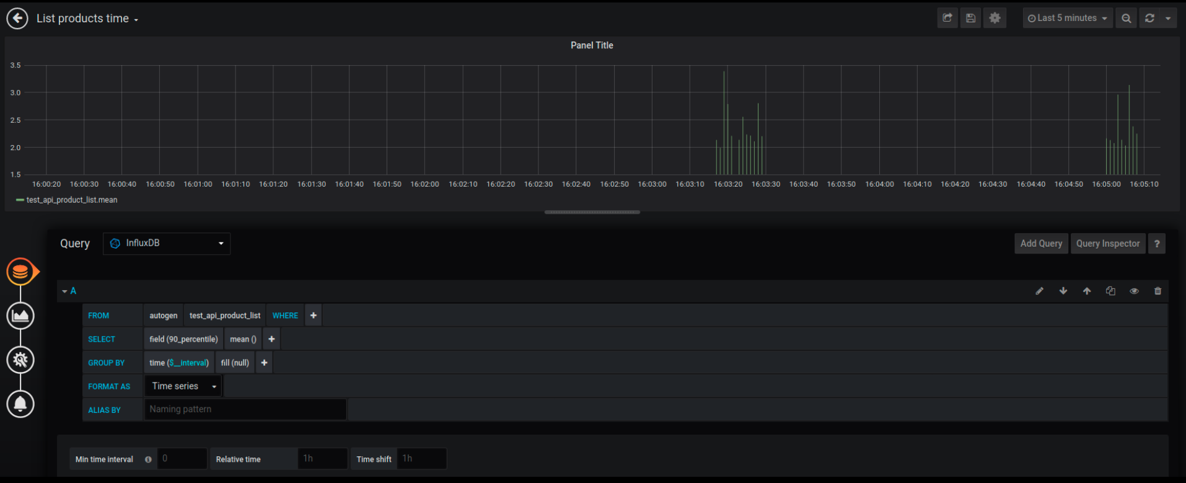1186x483 pixels.
Task: Select the Queries database tab icon
Action: (20, 272)
